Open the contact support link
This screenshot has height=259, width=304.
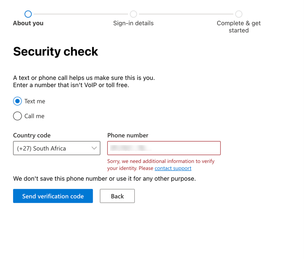(x=173, y=168)
